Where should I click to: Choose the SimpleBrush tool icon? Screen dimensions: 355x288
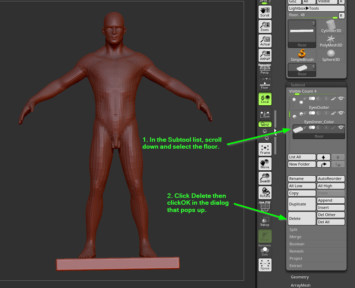(302, 55)
